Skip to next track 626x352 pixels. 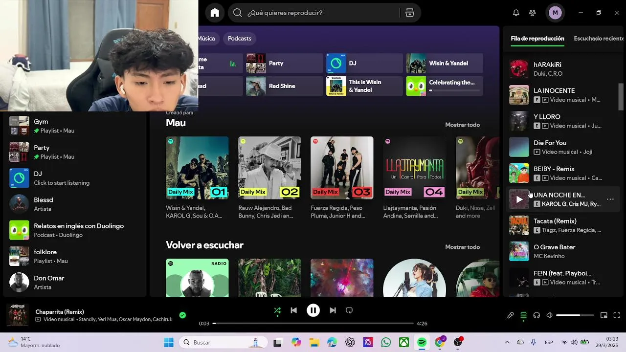click(333, 310)
